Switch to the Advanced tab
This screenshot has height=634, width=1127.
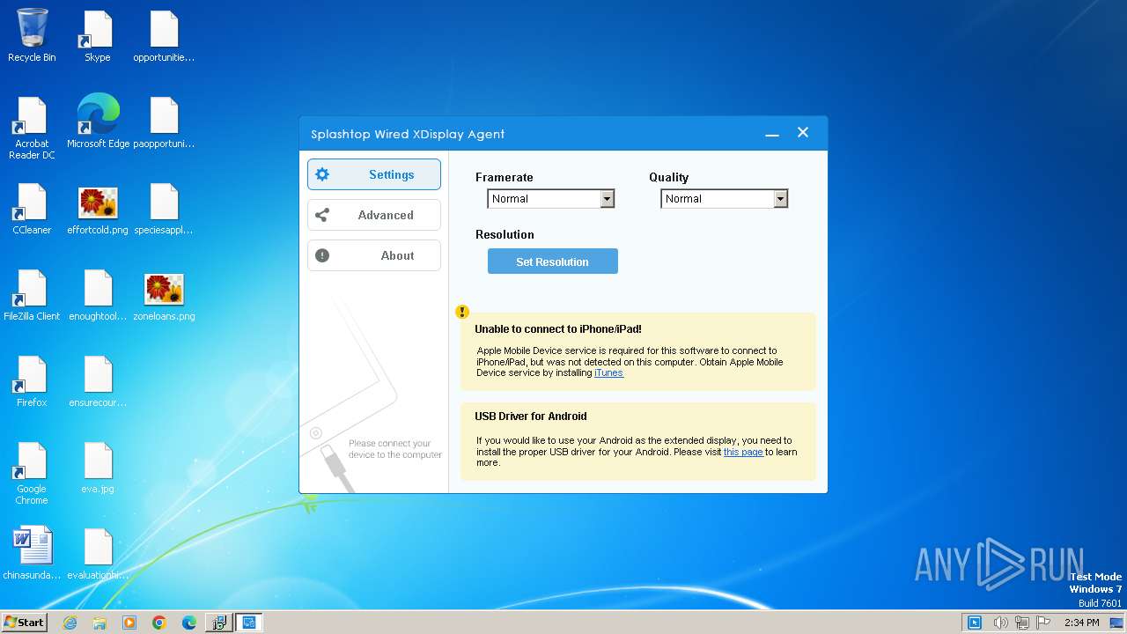pyautogui.click(x=374, y=215)
